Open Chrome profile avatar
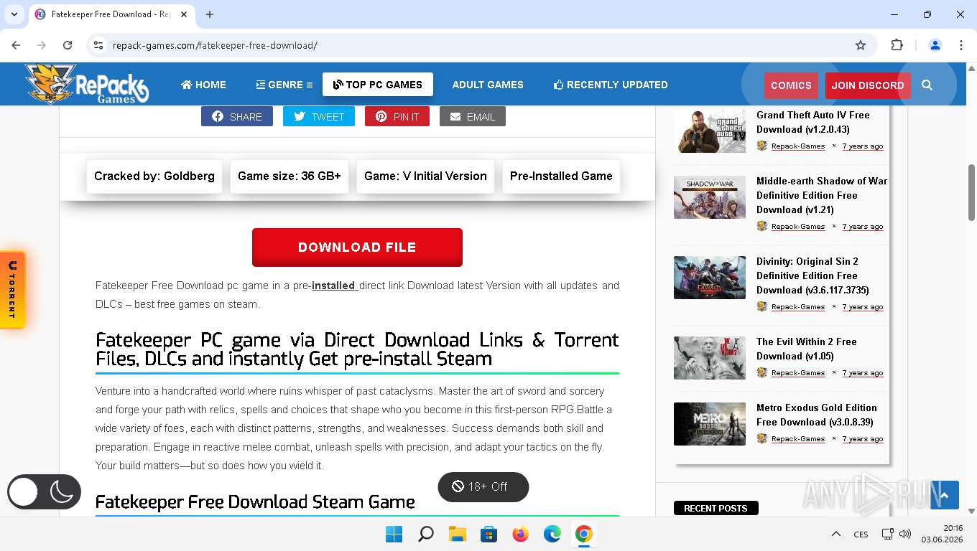Image resolution: width=977 pixels, height=551 pixels. pyautogui.click(x=935, y=45)
